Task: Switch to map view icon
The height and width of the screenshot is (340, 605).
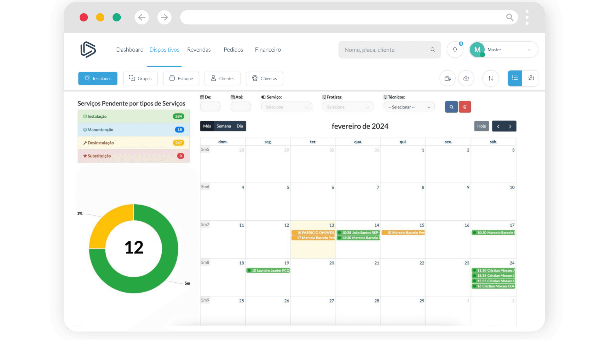Action: [x=530, y=78]
